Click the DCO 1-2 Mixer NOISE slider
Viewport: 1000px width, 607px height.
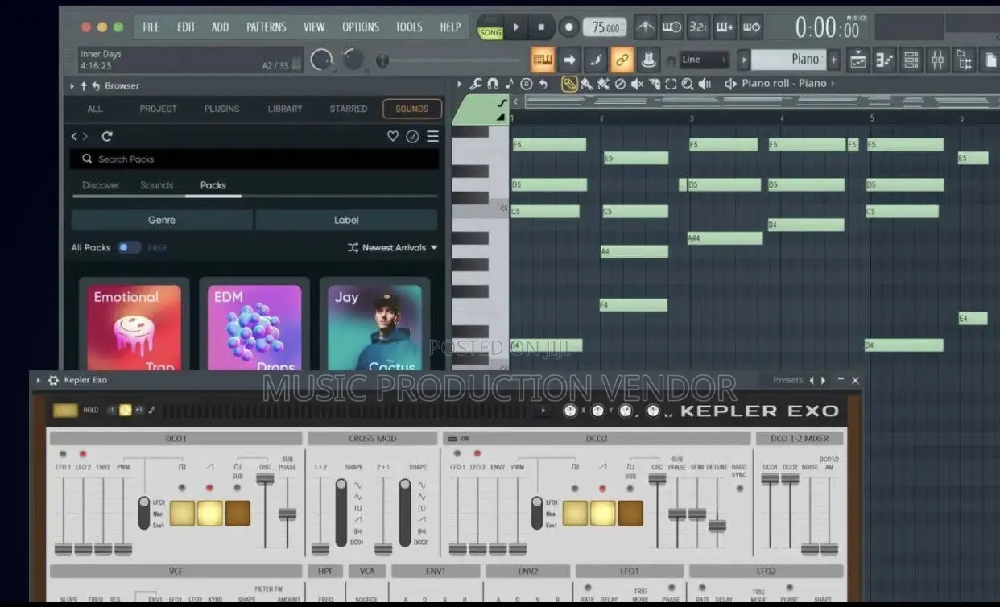[810, 549]
